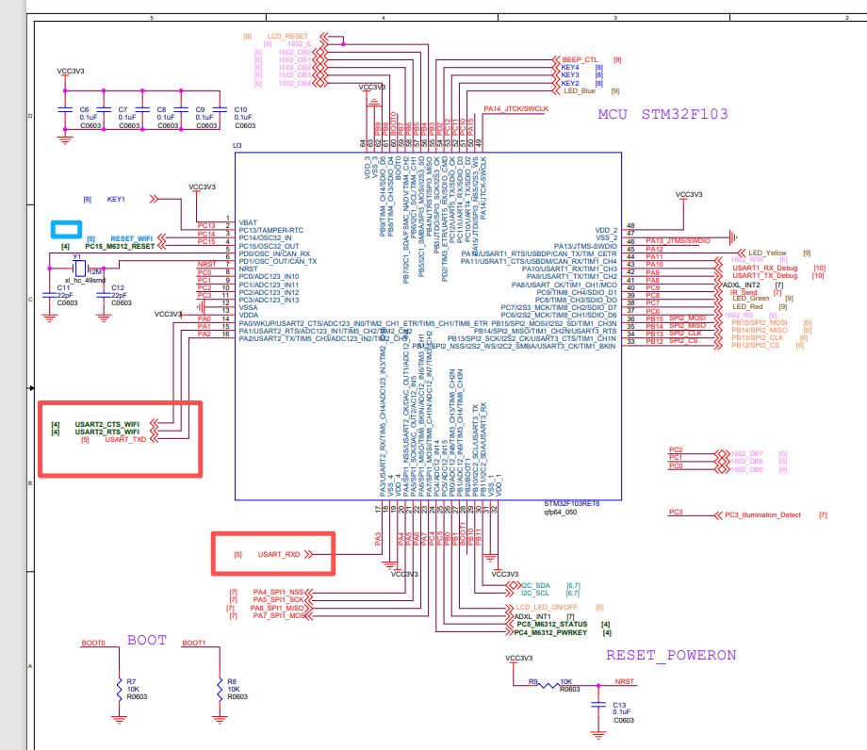The image size is (867, 750).
Task: Click the LED_Blue net label
Action: point(580,90)
